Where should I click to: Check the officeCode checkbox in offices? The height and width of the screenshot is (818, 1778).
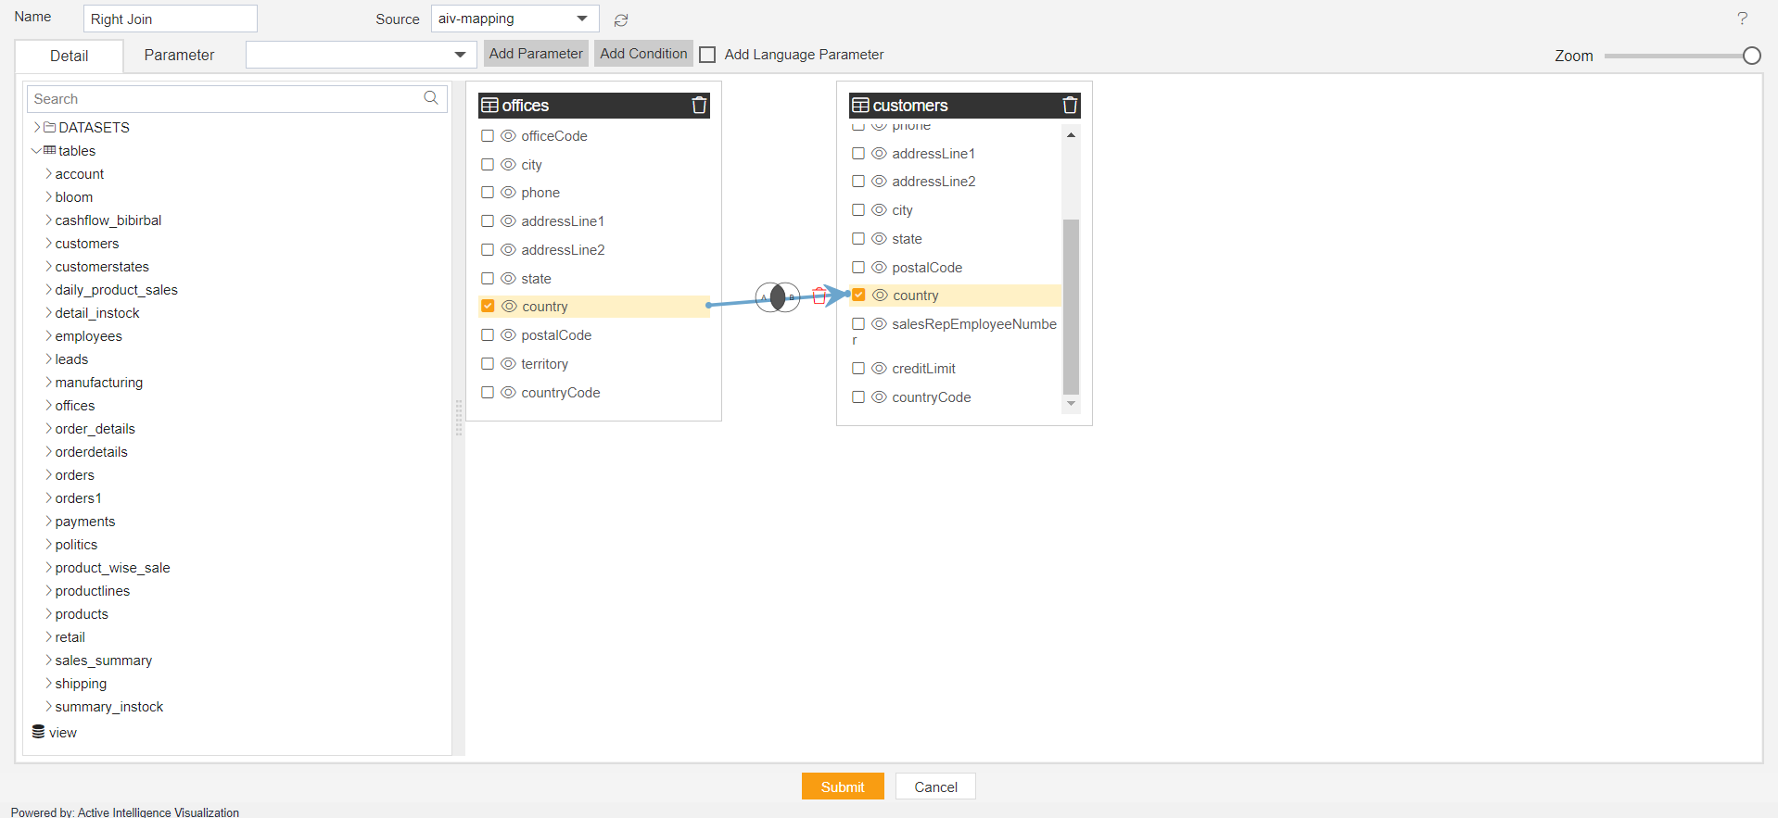488,135
